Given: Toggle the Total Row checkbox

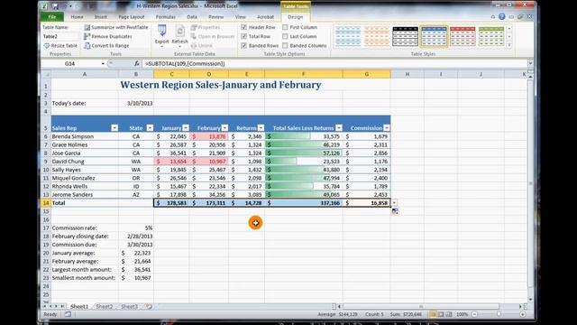Looking at the screenshot, I should coord(244,36).
